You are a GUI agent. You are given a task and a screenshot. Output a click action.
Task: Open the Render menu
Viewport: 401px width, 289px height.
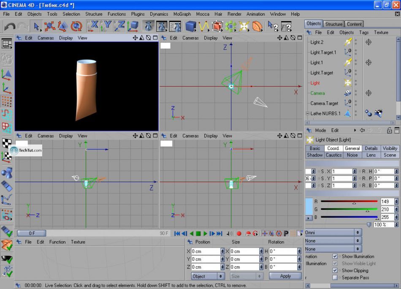234,14
